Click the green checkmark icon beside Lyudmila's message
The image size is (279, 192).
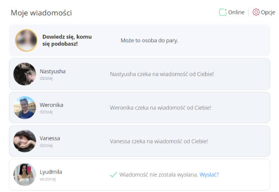coord(113,175)
